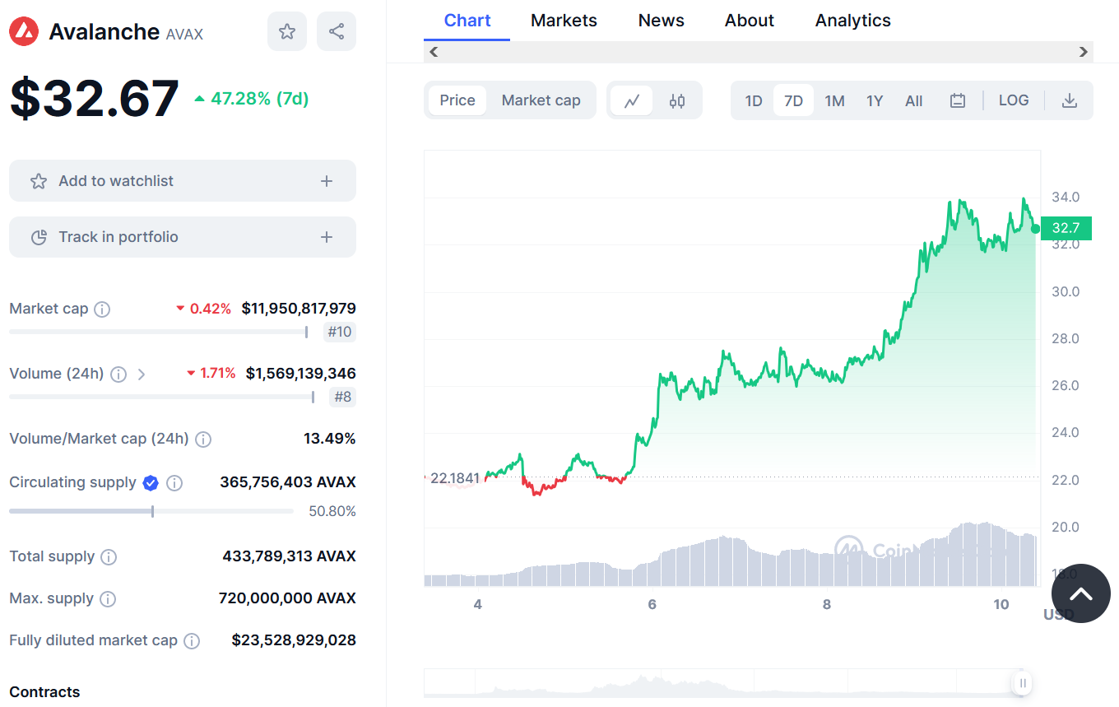This screenshot has height=707, width=1119.
Task: Click the 22.1841 baseline price label
Action: coord(455,478)
